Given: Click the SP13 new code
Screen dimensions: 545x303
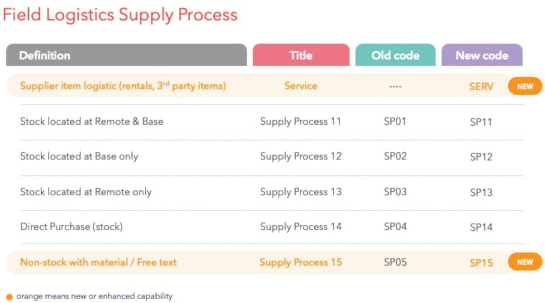Looking at the screenshot, I should [481, 192].
